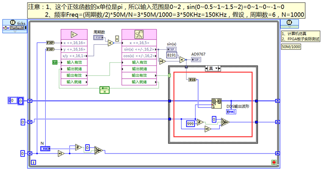Viewport: 323px width, 171px height.
Task: Open the case structure selector dropdown arrow
Action: tap(216, 68)
